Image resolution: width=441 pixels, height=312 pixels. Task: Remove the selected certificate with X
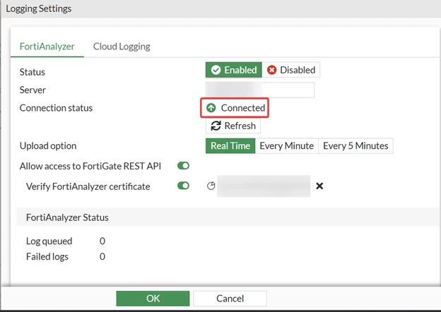[x=319, y=186]
